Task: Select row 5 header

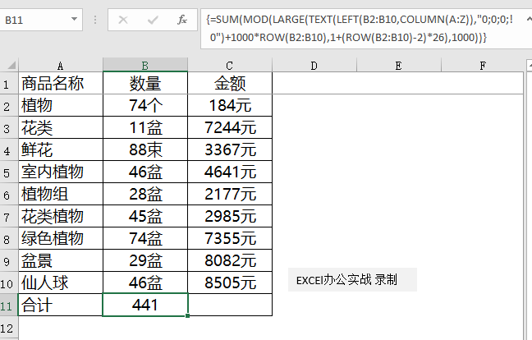Action: pos(7,172)
